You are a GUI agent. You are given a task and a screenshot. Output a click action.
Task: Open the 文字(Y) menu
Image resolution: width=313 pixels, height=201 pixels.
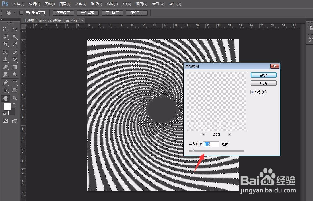pos(81,4)
